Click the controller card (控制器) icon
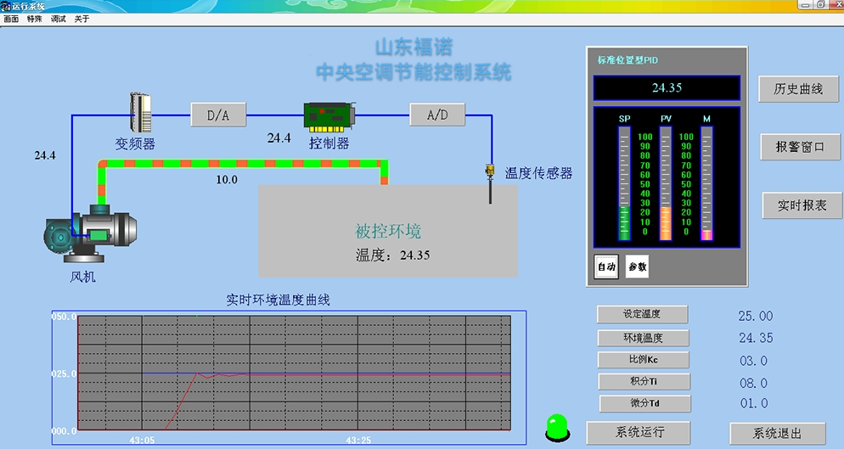This screenshot has width=844, height=449. 329,117
